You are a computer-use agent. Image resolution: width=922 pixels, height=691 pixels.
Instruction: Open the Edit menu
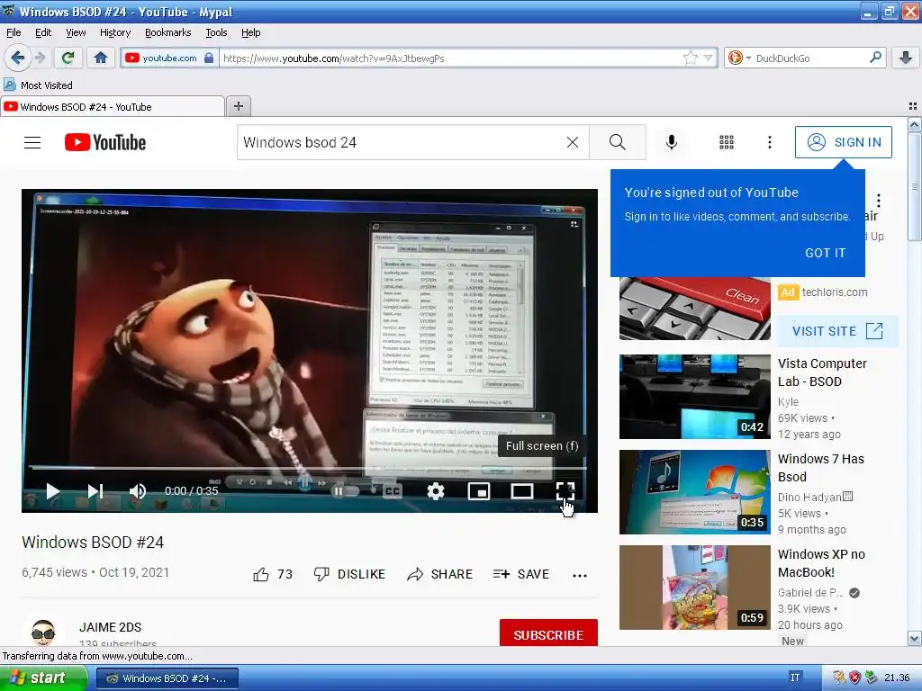coord(43,33)
